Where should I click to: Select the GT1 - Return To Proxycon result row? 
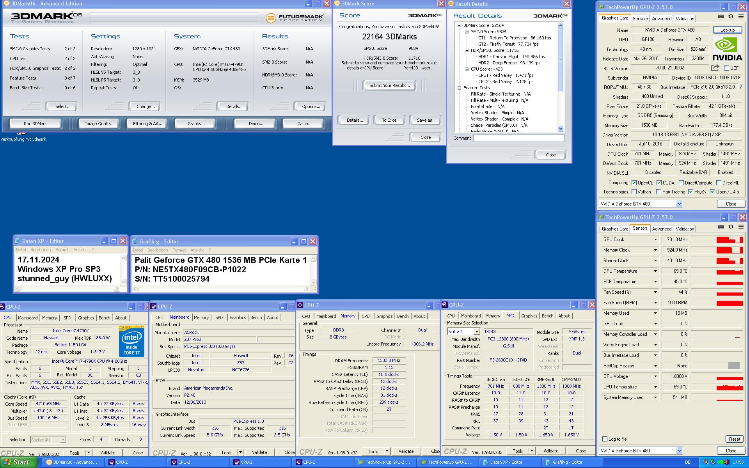515,38
